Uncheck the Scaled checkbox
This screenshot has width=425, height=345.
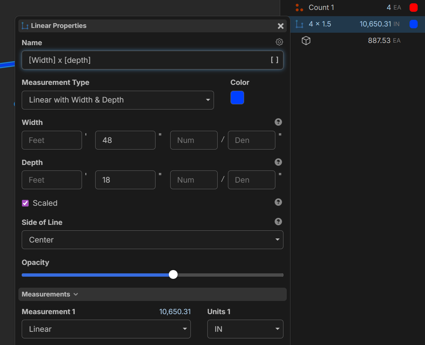tap(25, 203)
